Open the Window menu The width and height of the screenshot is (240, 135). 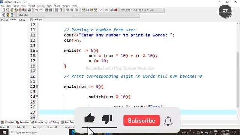pos(66,6)
